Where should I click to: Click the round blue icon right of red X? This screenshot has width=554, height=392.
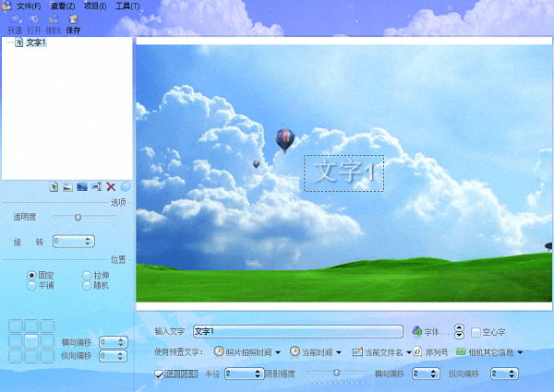click(125, 187)
